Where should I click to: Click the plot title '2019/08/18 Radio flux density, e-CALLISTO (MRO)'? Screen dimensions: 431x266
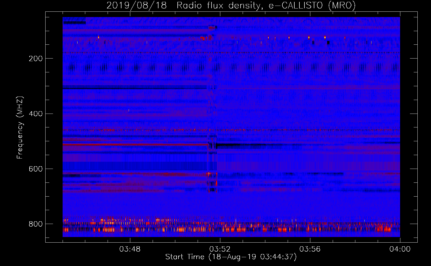point(231,5)
